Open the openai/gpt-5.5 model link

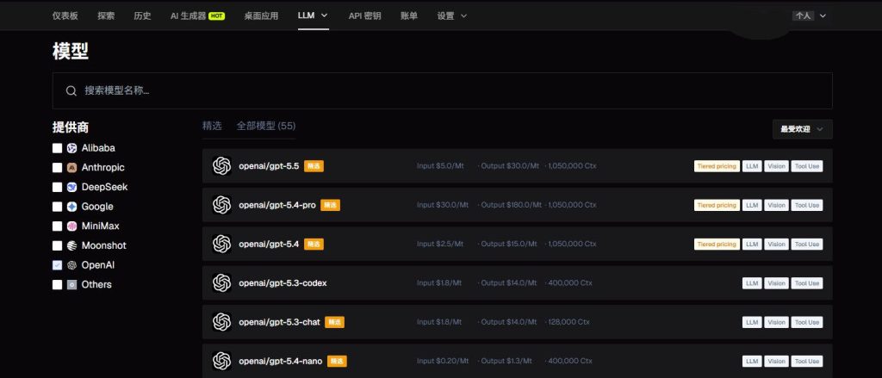269,166
